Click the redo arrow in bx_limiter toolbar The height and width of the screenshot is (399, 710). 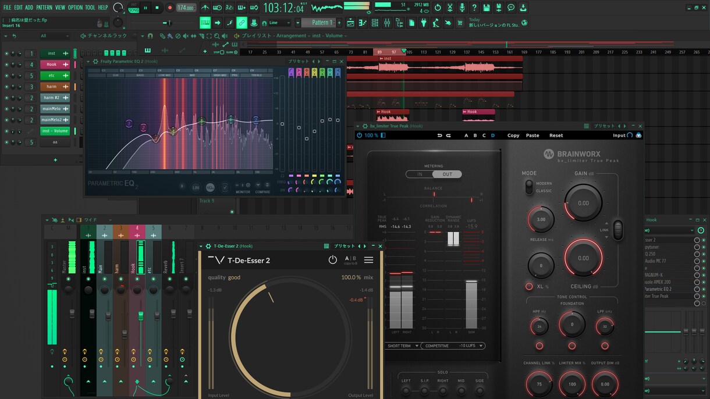[449, 136]
